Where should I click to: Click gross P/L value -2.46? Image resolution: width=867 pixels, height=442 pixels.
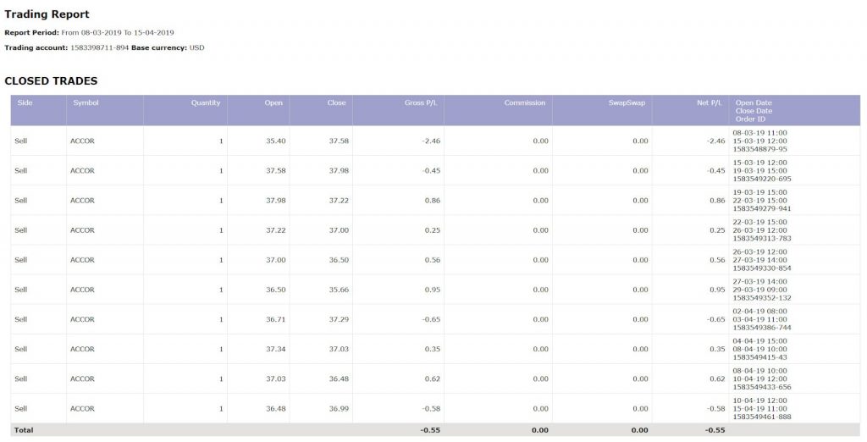click(431, 141)
